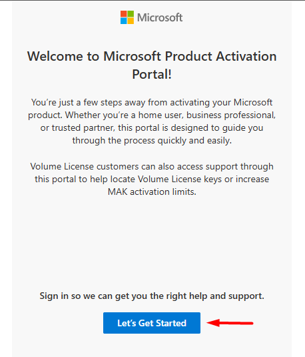
Task: Click the Let's Get Started button
Action: coord(152,323)
